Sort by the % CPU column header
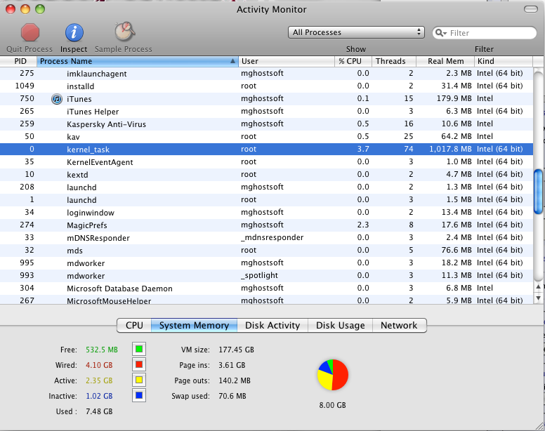 pyautogui.click(x=353, y=61)
